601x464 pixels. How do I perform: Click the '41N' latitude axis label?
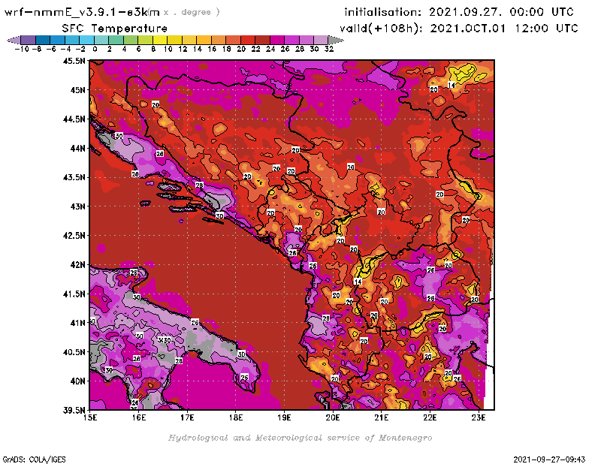(77, 323)
